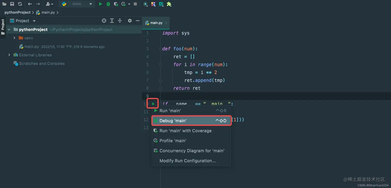The width and height of the screenshot is (391, 188).
Task: Click the colorful blocks plugin icon in toolbar
Action: (x=153, y=4)
